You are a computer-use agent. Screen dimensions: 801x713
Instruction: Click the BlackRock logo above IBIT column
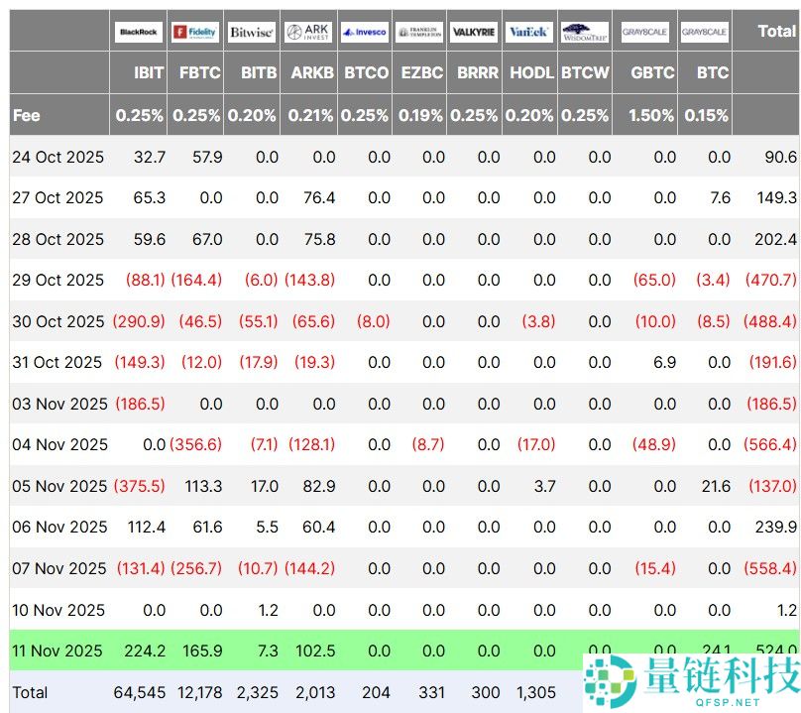[x=138, y=31]
